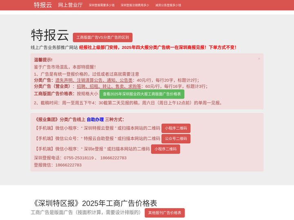Open the 深圳登报需要多少钱 navbar link
This screenshot has width=294, height=220.
coord(102,5)
